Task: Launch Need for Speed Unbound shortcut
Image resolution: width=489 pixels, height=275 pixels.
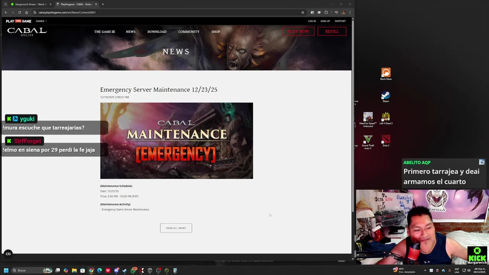Action: [368, 120]
